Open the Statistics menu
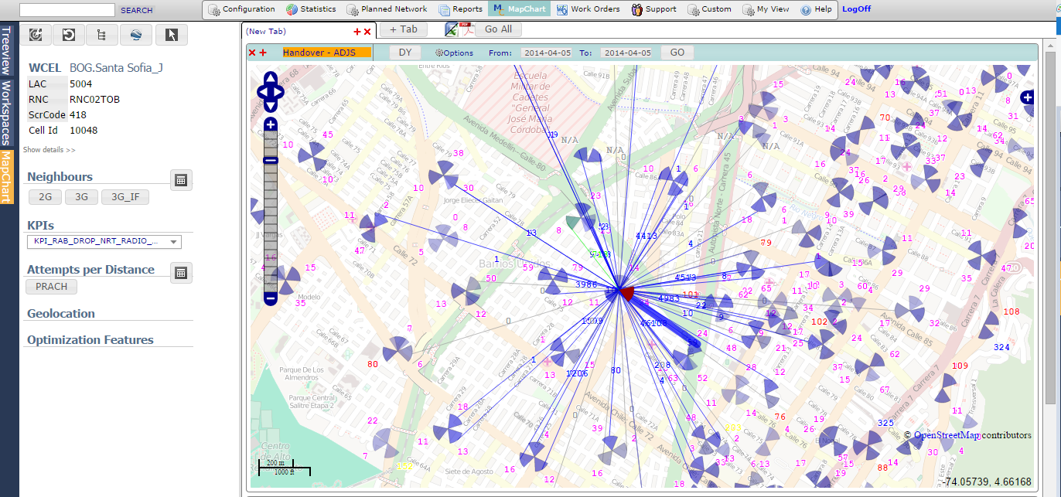The image size is (1061, 497). [311, 9]
